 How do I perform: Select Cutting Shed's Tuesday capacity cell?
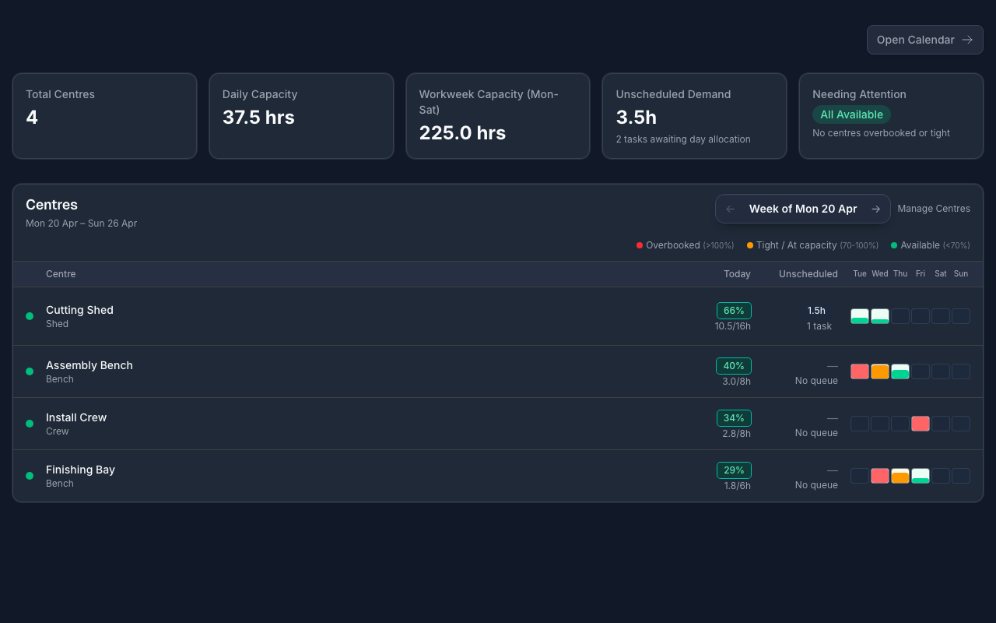click(860, 316)
